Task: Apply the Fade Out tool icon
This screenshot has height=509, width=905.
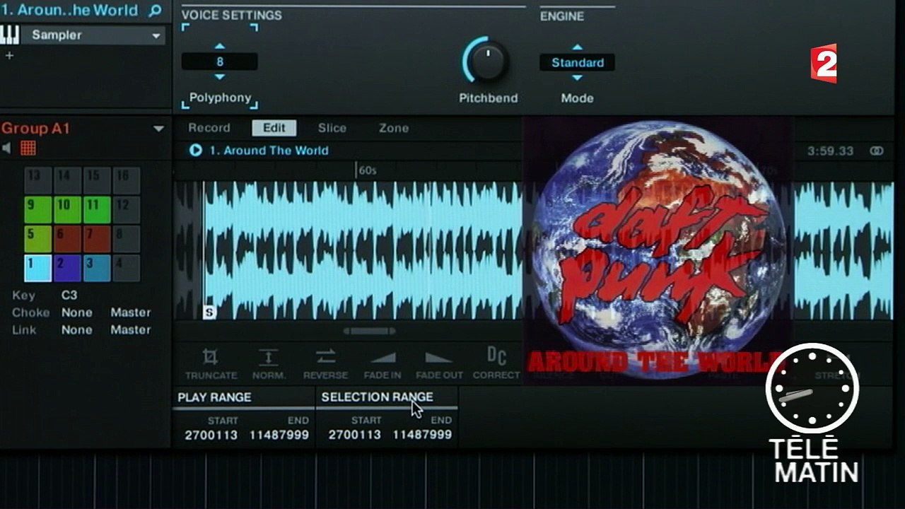Action: tap(439, 358)
